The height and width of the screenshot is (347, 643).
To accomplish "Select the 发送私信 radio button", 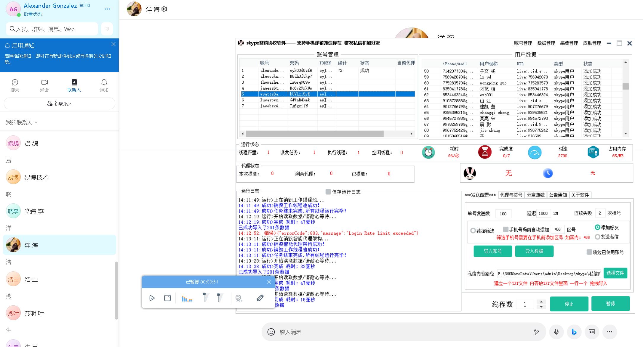I will tap(597, 237).
